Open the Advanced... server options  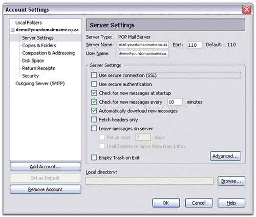point(225,156)
